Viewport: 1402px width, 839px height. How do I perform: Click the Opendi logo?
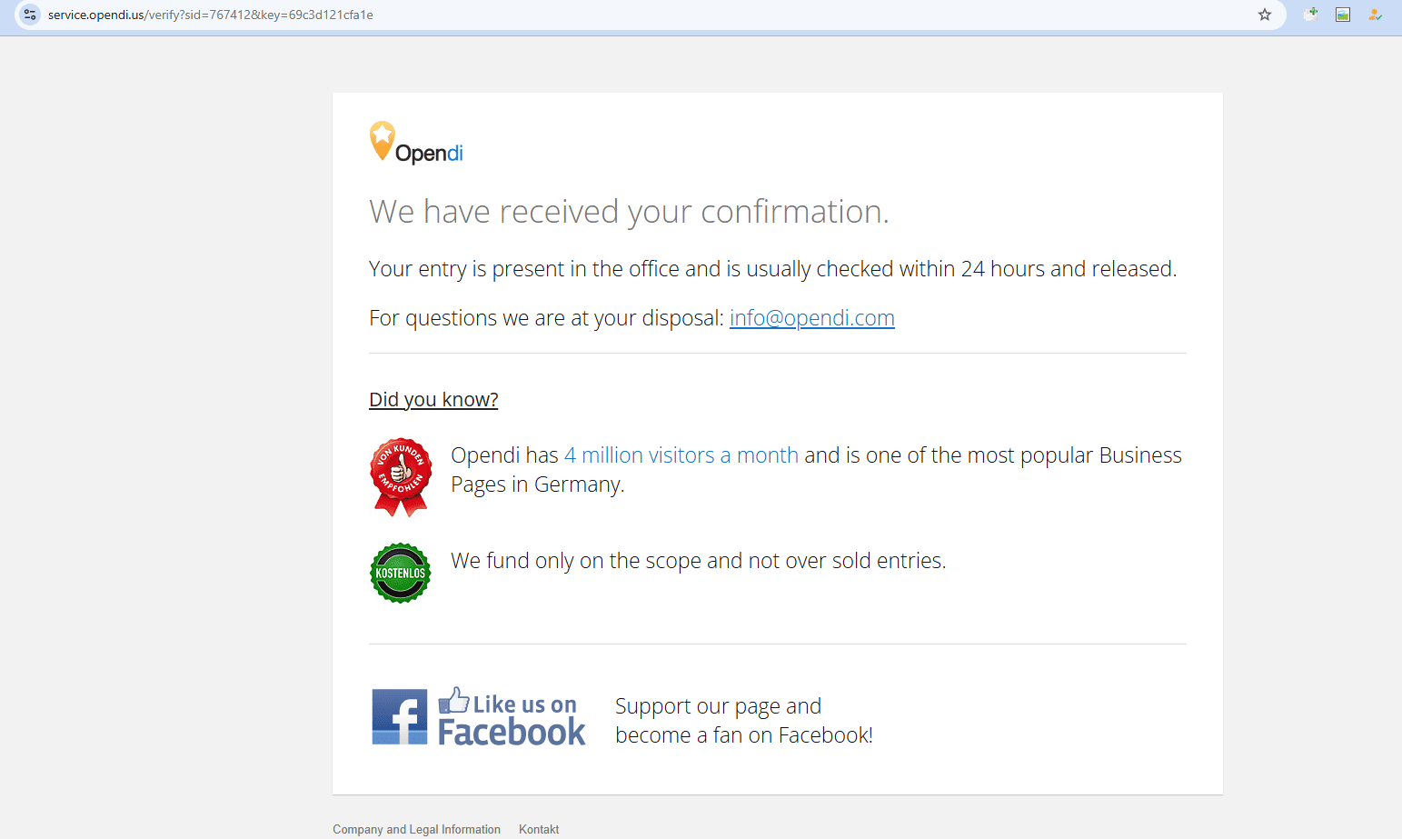click(416, 144)
